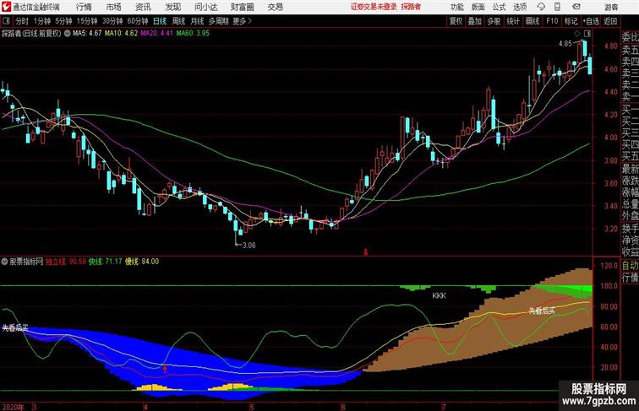Expand the round arrow beside 探路者 chart title
The width and height of the screenshot is (639, 411).
click(x=68, y=34)
